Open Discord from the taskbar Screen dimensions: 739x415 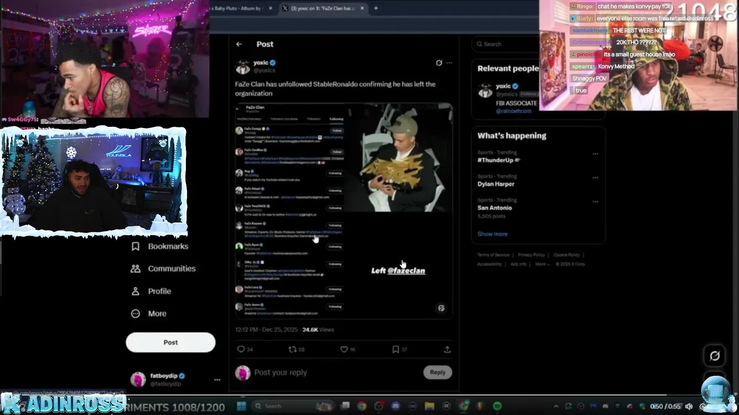[395, 406]
